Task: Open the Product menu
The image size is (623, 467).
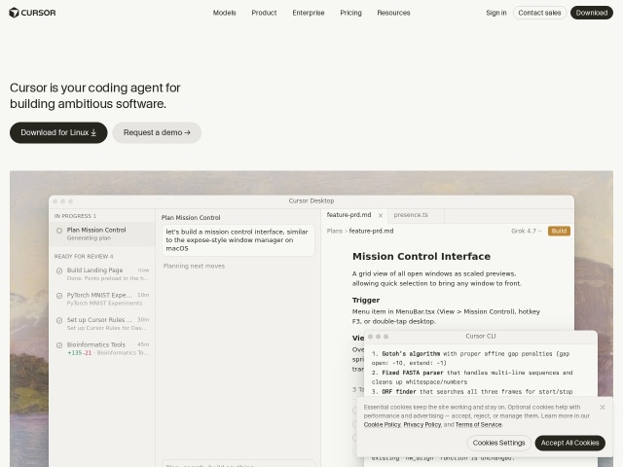Action: [264, 13]
